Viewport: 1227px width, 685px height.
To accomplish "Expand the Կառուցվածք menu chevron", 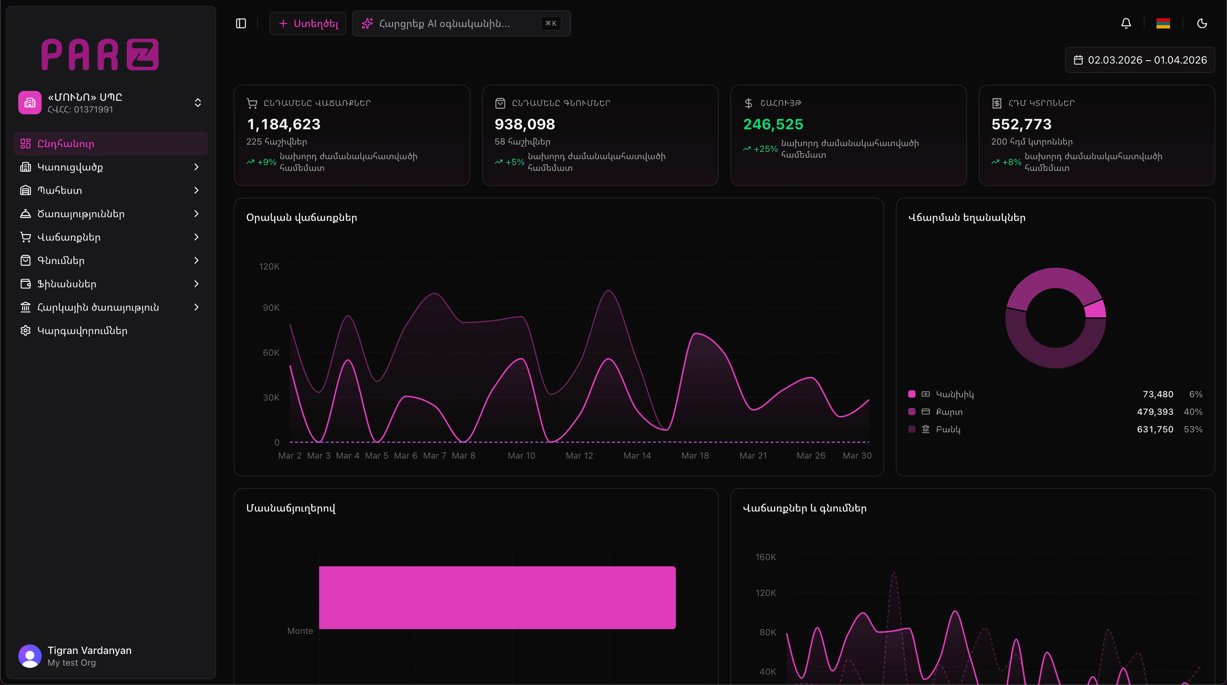I will click(x=196, y=167).
